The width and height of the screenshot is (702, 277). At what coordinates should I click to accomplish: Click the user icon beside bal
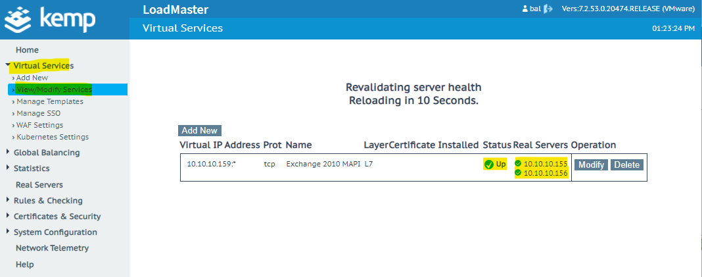(x=525, y=9)
